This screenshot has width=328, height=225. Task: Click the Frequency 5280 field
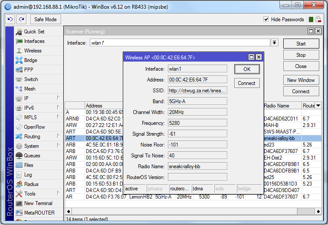197,123
